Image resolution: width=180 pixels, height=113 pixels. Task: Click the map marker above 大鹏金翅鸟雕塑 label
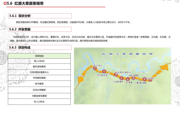(x=144, y=79)
